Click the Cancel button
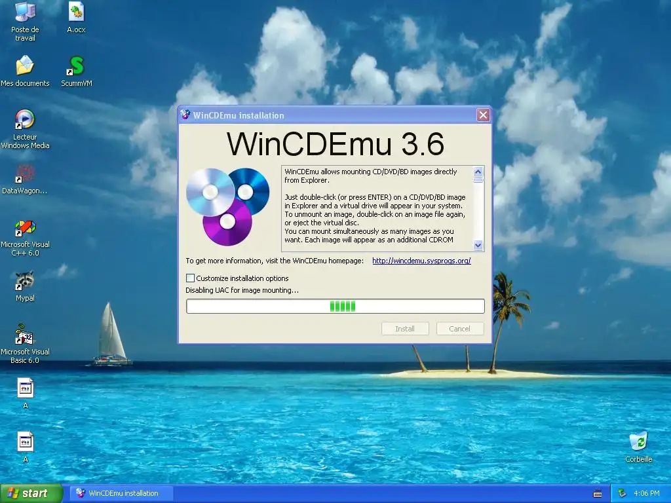The width and height of the screenshot is (671, 503). (459, 329)
